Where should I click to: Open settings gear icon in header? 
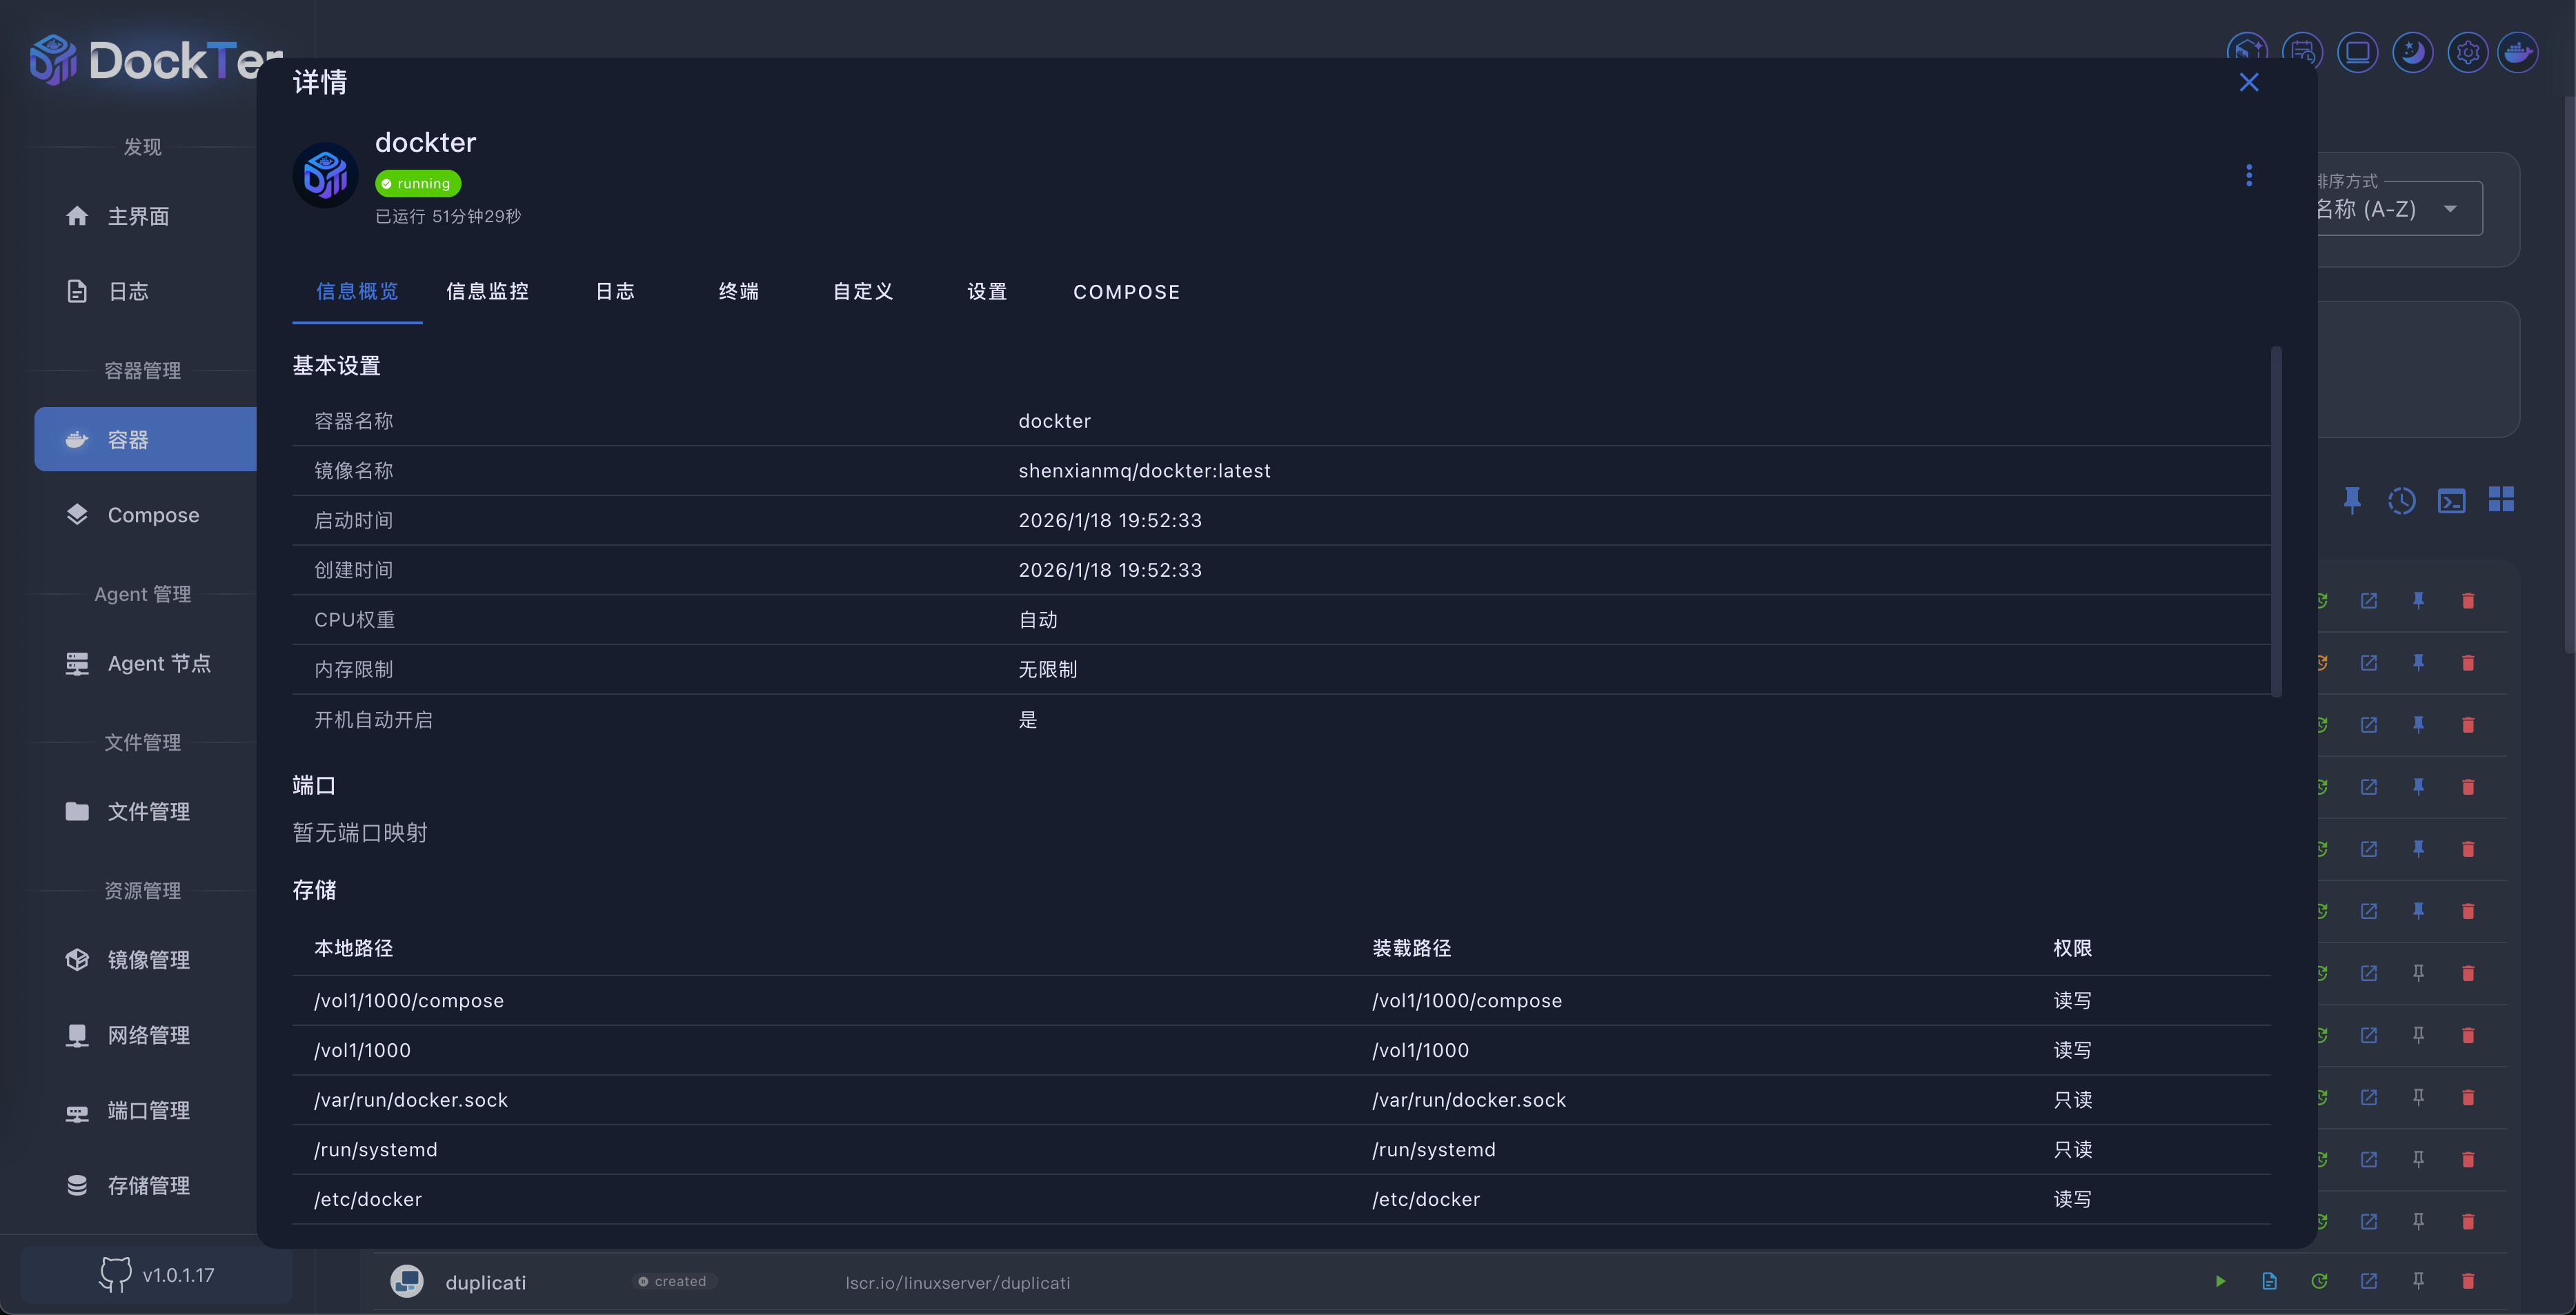coord(2467,52)
